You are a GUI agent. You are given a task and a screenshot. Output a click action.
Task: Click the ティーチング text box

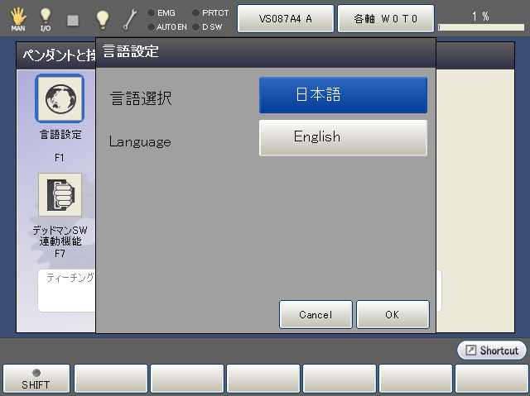coord(66,289)
